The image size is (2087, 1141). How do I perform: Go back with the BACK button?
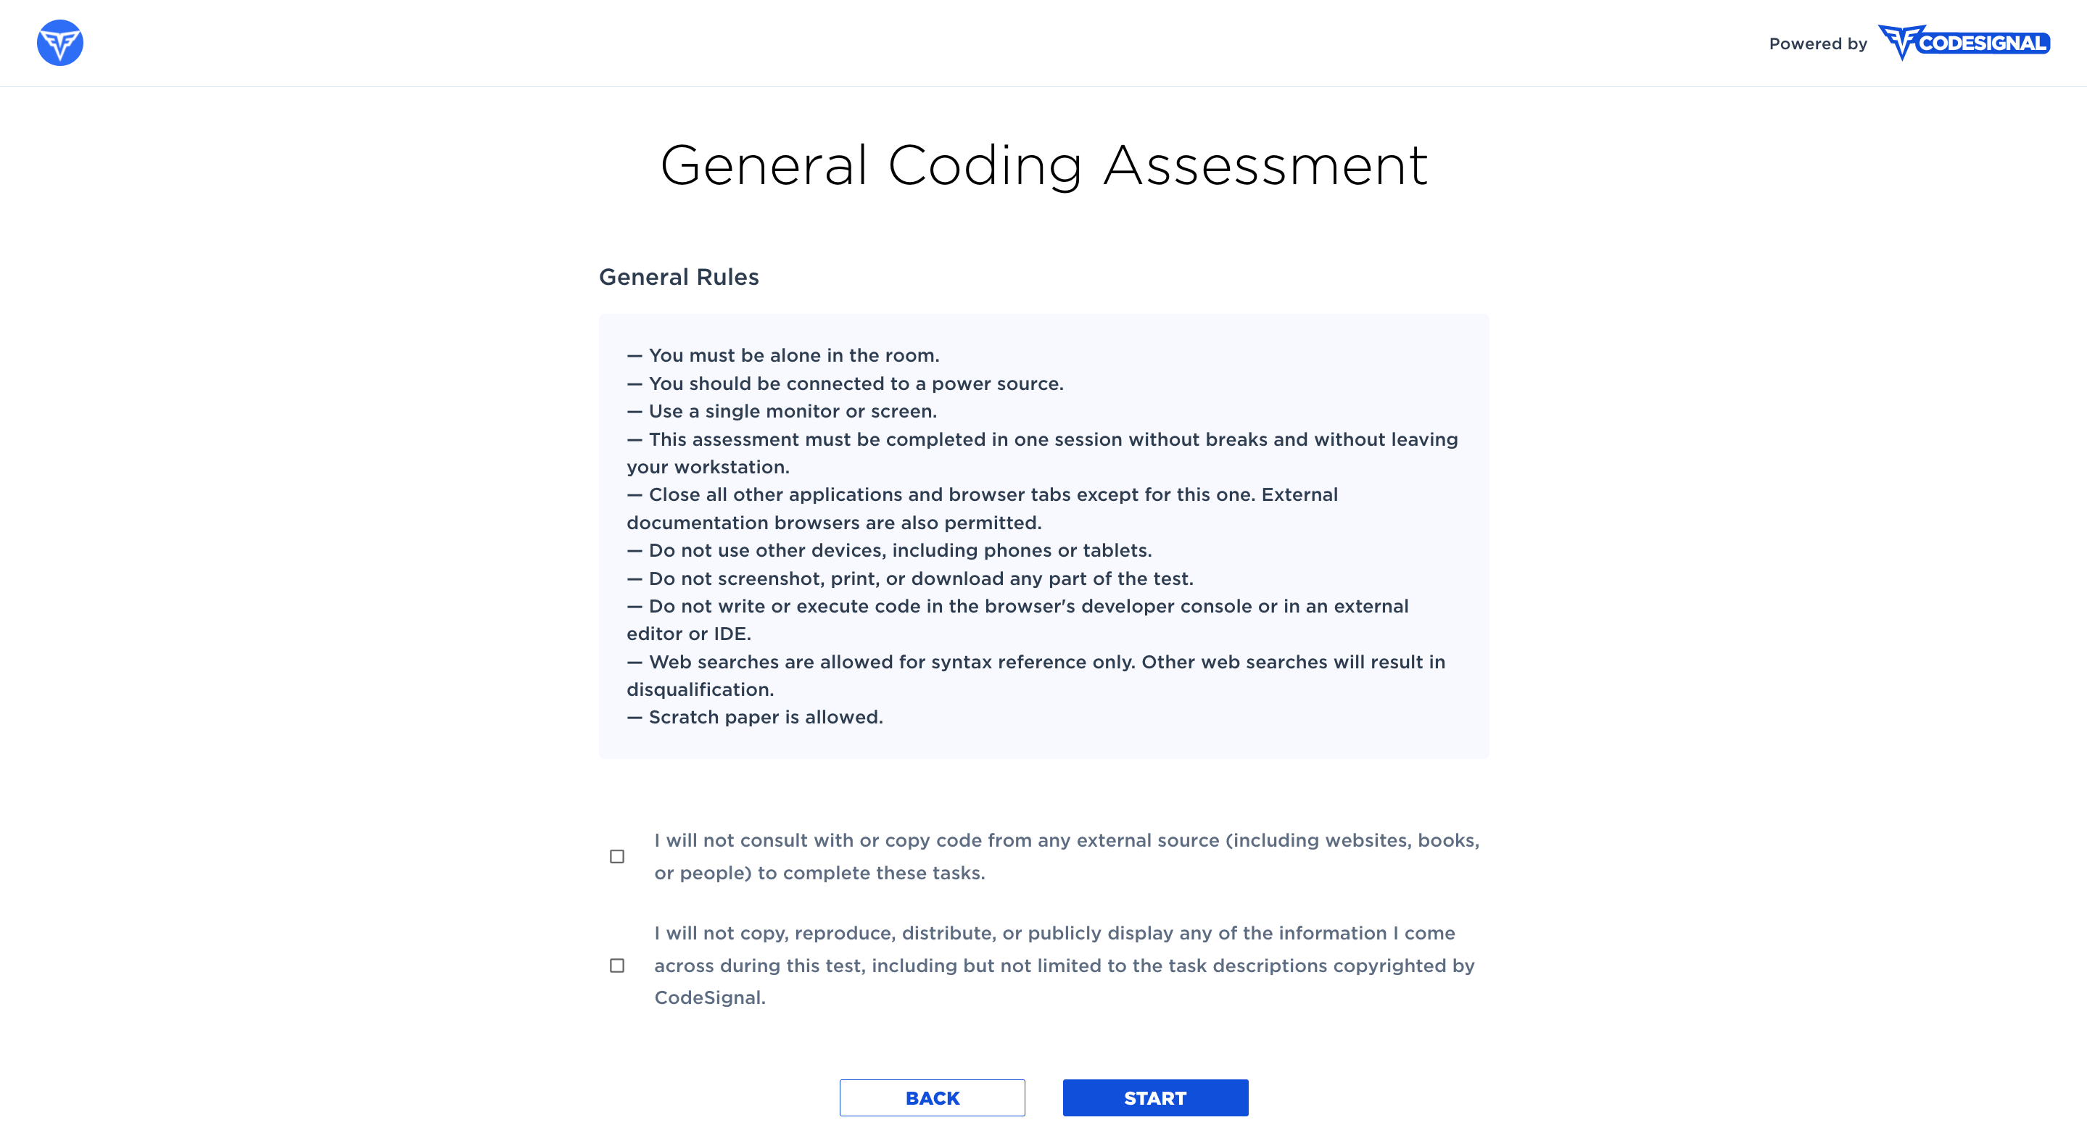[932, 1098]
